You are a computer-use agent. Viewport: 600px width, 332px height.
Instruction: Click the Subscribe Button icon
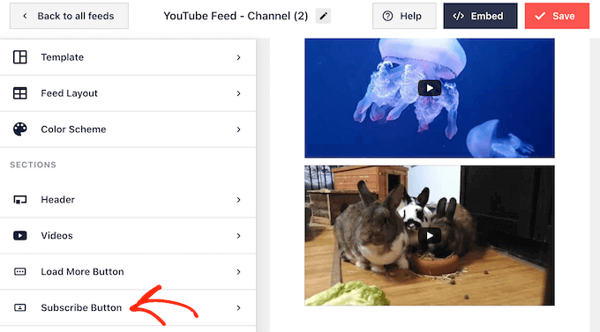[20, 307]
